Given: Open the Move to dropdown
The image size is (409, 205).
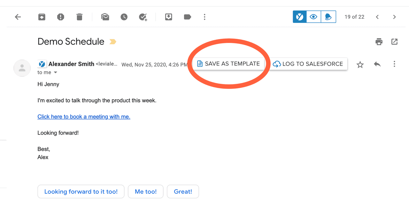Looking at the screenshot, I should (x=169, y=17).
